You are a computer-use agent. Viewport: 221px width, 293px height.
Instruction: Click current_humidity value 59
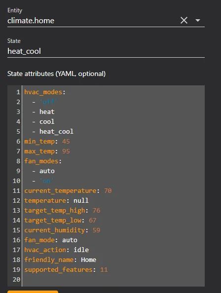[x=96, y=230]
